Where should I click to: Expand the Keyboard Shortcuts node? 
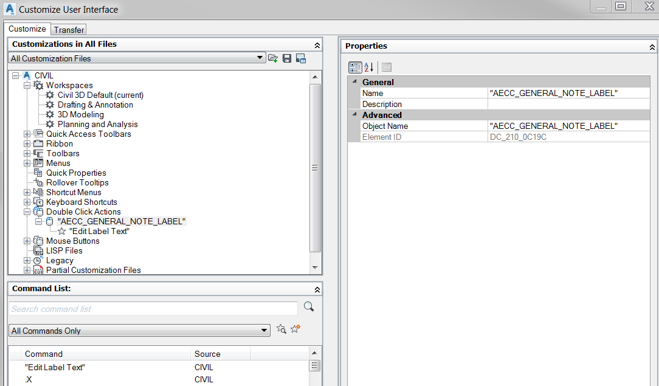[27, 202]
